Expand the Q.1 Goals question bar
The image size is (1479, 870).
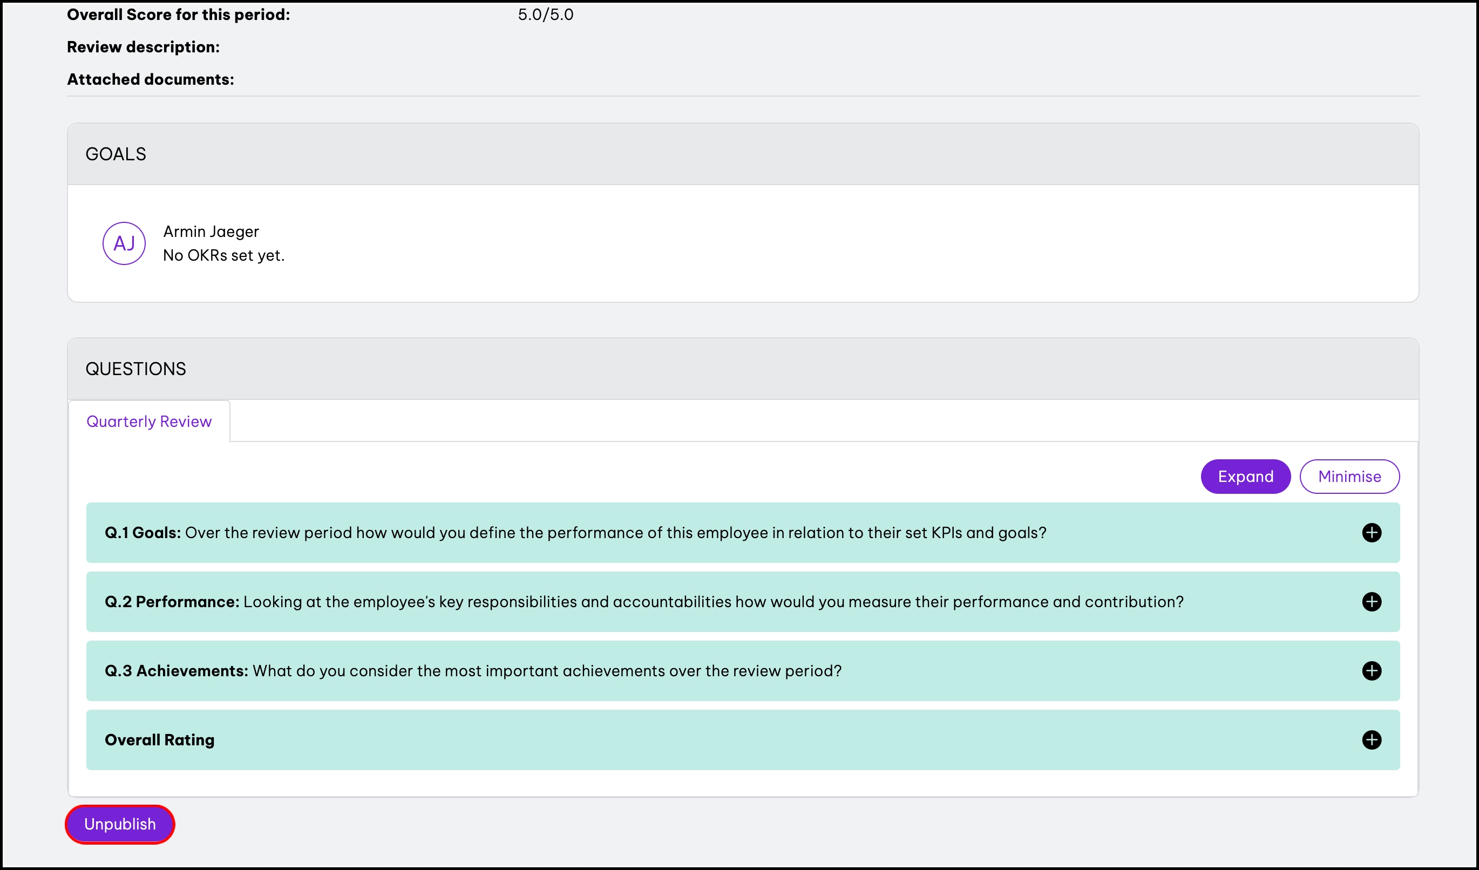pyautogui.click(x=575, y=533)
